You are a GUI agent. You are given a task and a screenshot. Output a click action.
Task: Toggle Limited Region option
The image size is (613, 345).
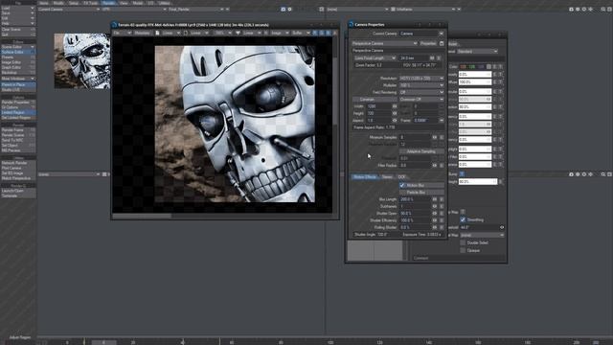(18, 112)
